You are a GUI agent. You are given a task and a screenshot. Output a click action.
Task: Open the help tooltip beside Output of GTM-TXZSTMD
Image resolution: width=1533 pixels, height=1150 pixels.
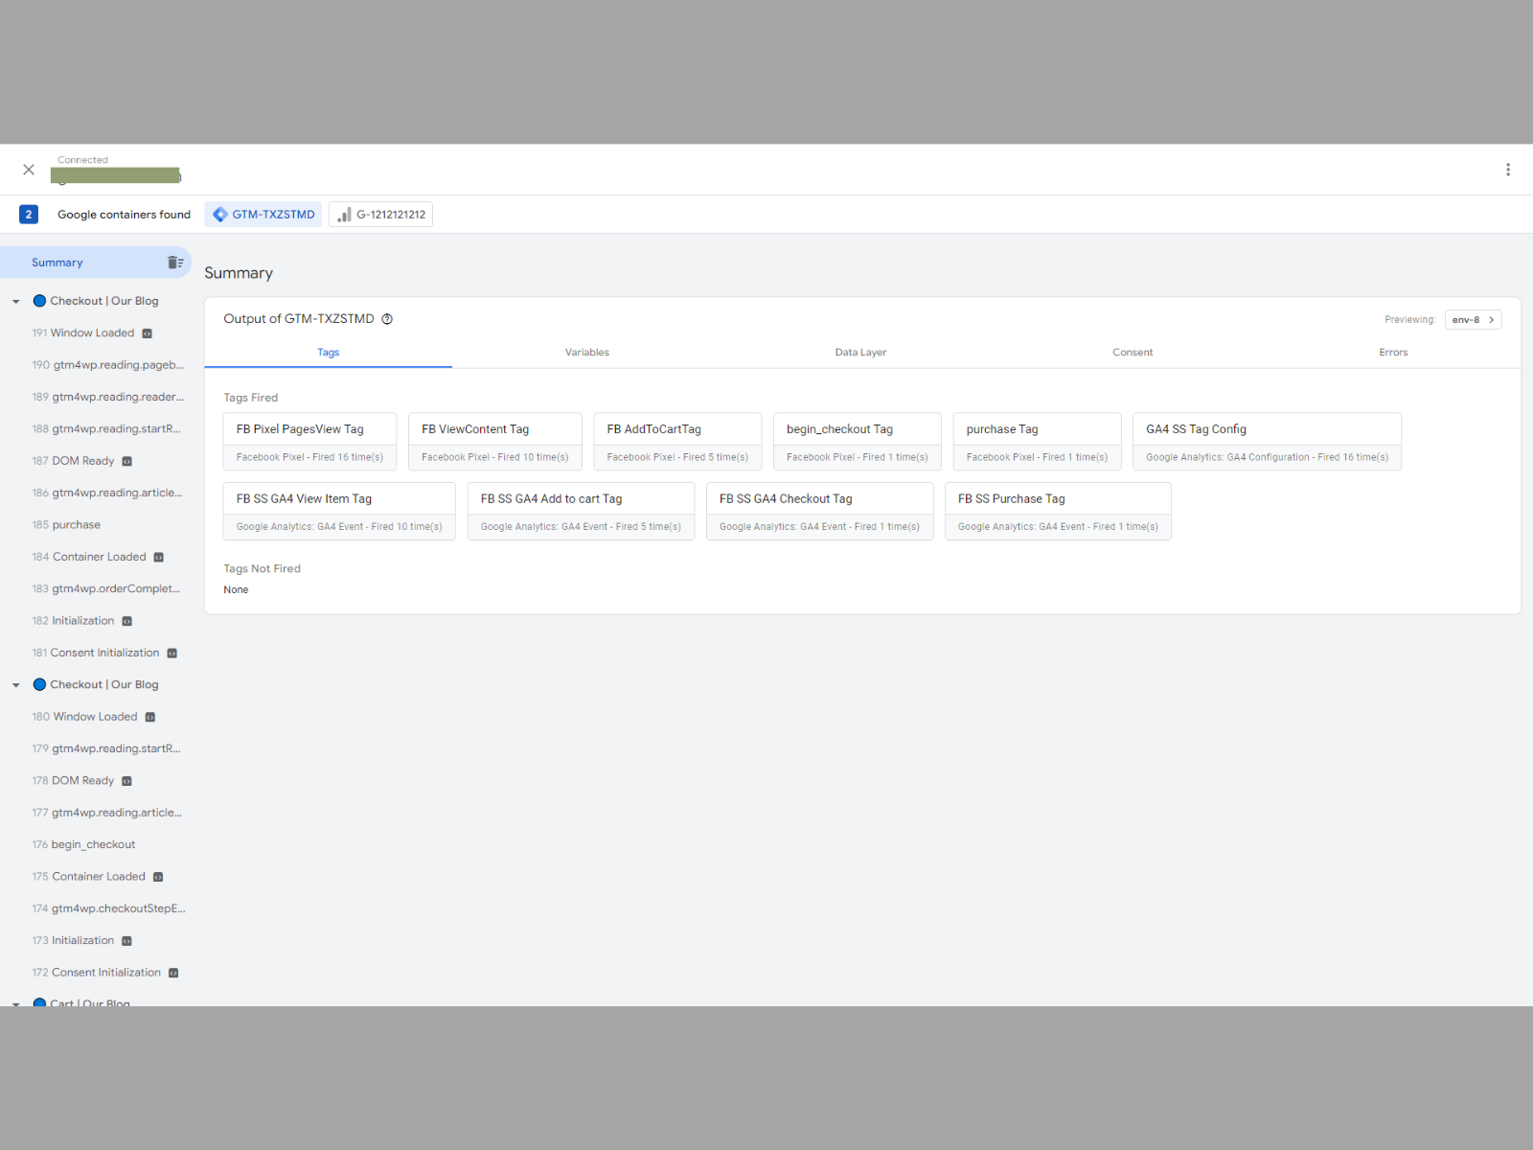(x=387, y=318)
